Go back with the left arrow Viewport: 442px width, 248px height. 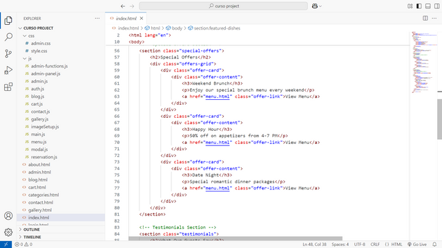[123, 6]
